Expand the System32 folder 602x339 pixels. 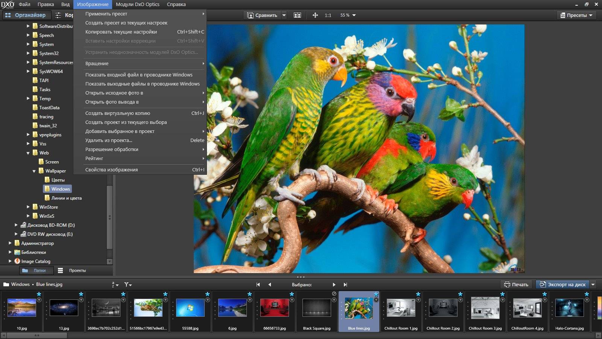coord(28,53)
